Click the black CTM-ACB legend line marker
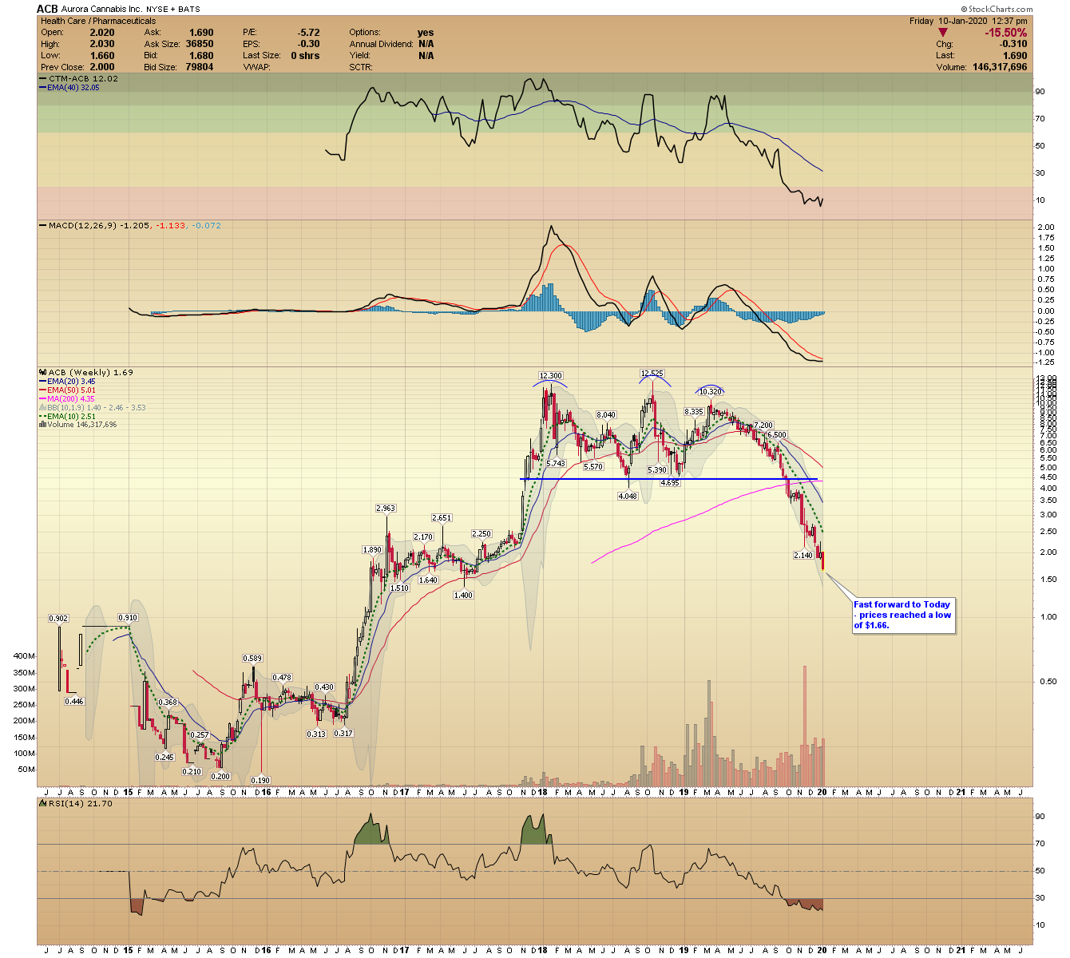1070x958 pixels. (x=43, y=79)
